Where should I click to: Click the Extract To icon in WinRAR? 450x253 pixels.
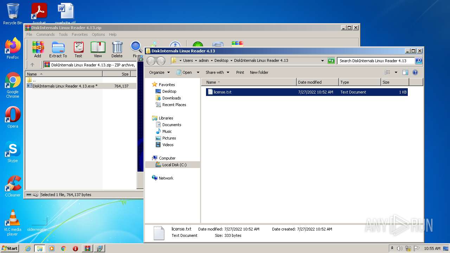click(x=58, y=49)
